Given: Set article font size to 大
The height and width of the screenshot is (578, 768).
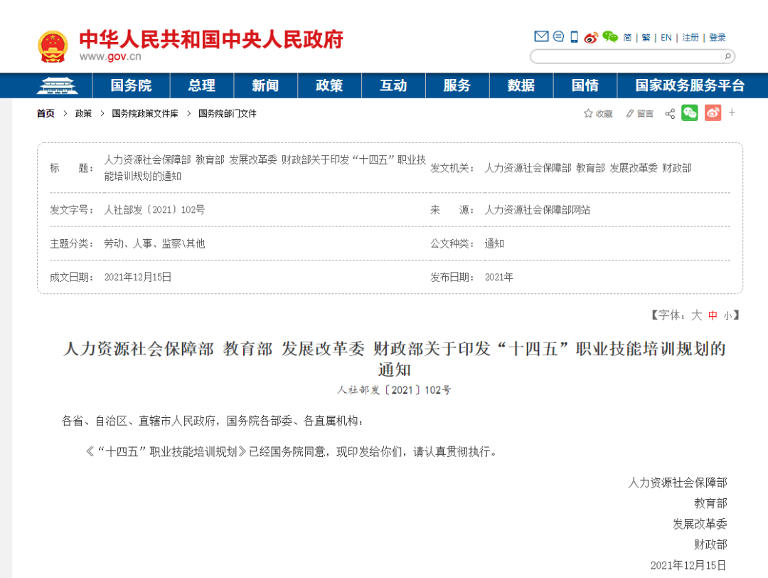Looking at the screenshot, I should pos(698,315).
